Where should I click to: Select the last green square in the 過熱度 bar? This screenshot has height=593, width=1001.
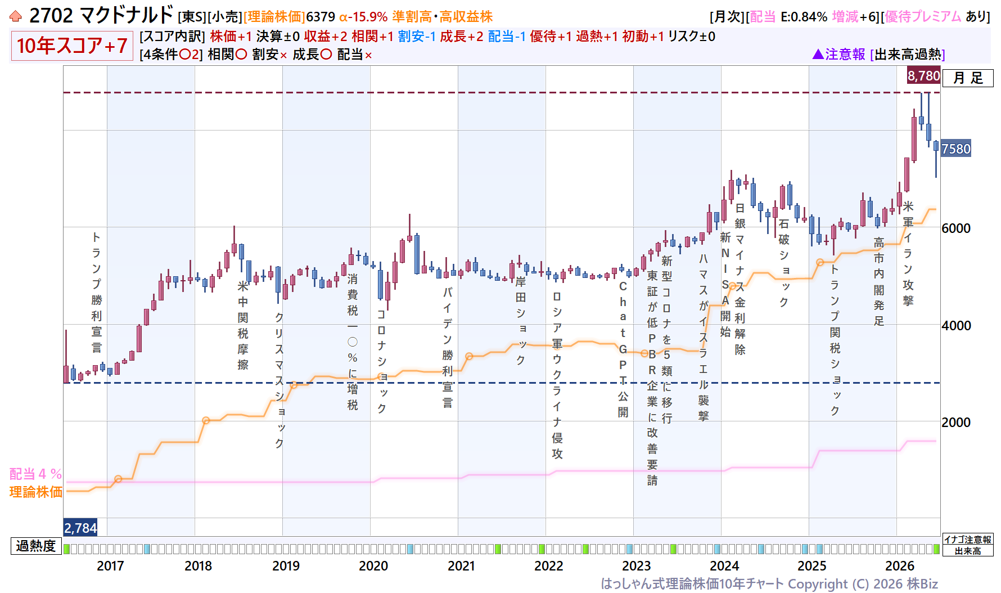click(936, 549)
